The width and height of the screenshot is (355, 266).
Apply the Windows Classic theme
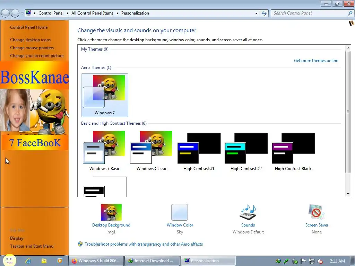[152, 151]
